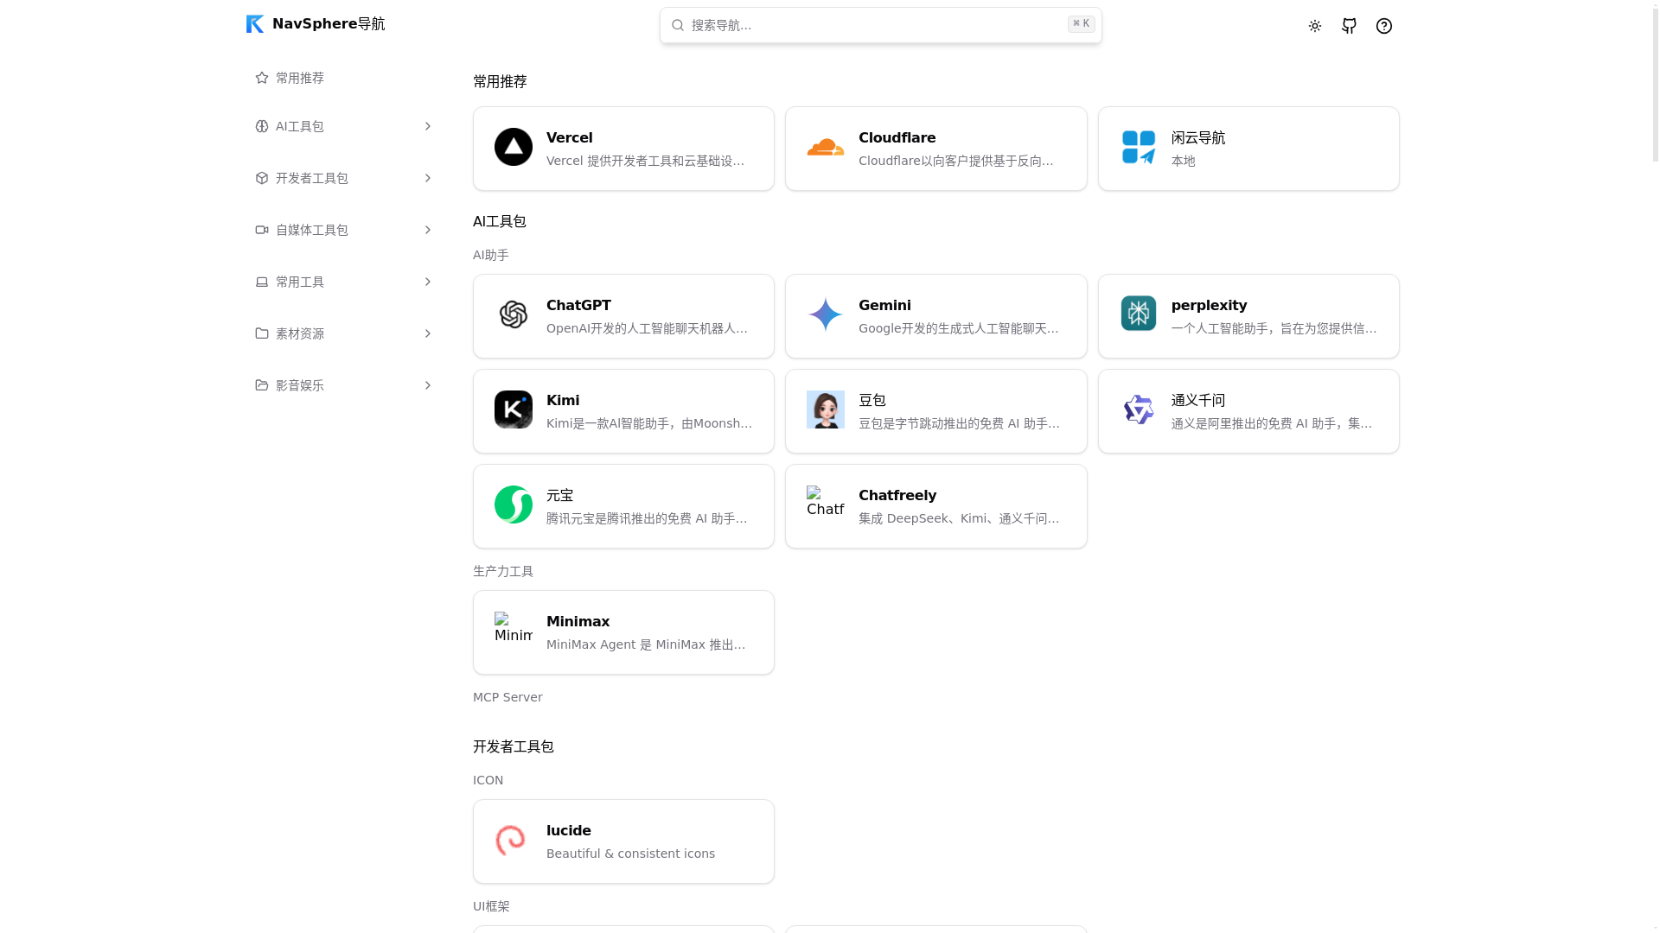Image resolution: width=1660 pixels, height=933 pixels.
Task: Click the 闲云导航 blue tiles icon
Action: pos(1139,147)
